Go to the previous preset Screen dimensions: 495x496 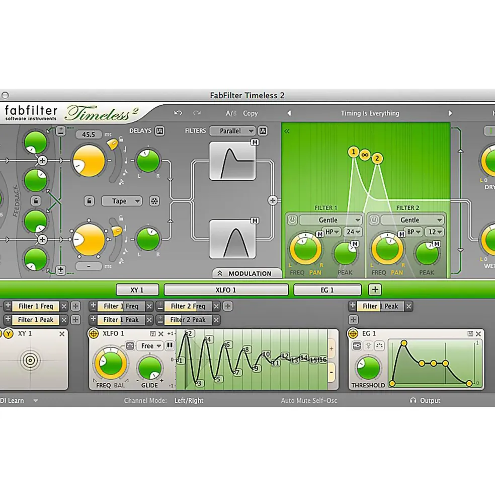pyautogui.click(x=289, y=113)
